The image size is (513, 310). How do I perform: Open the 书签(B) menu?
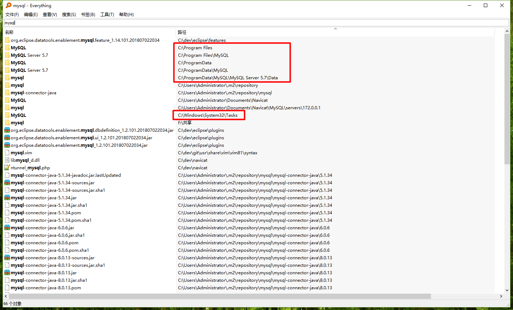[88, 14]
